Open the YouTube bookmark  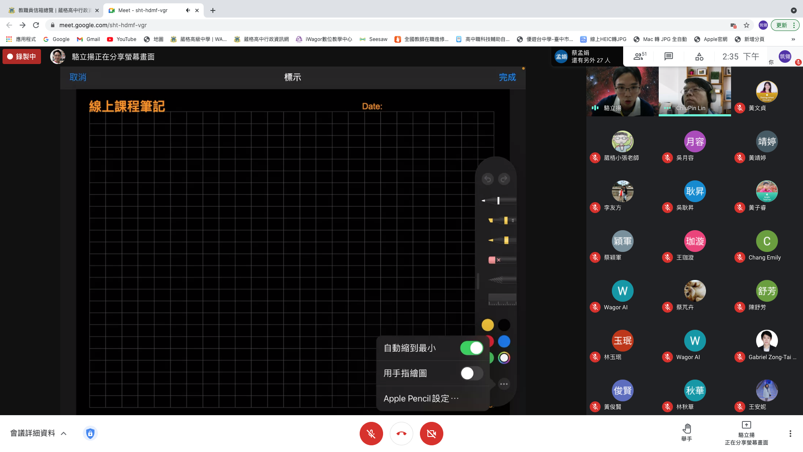click(122, 39)
